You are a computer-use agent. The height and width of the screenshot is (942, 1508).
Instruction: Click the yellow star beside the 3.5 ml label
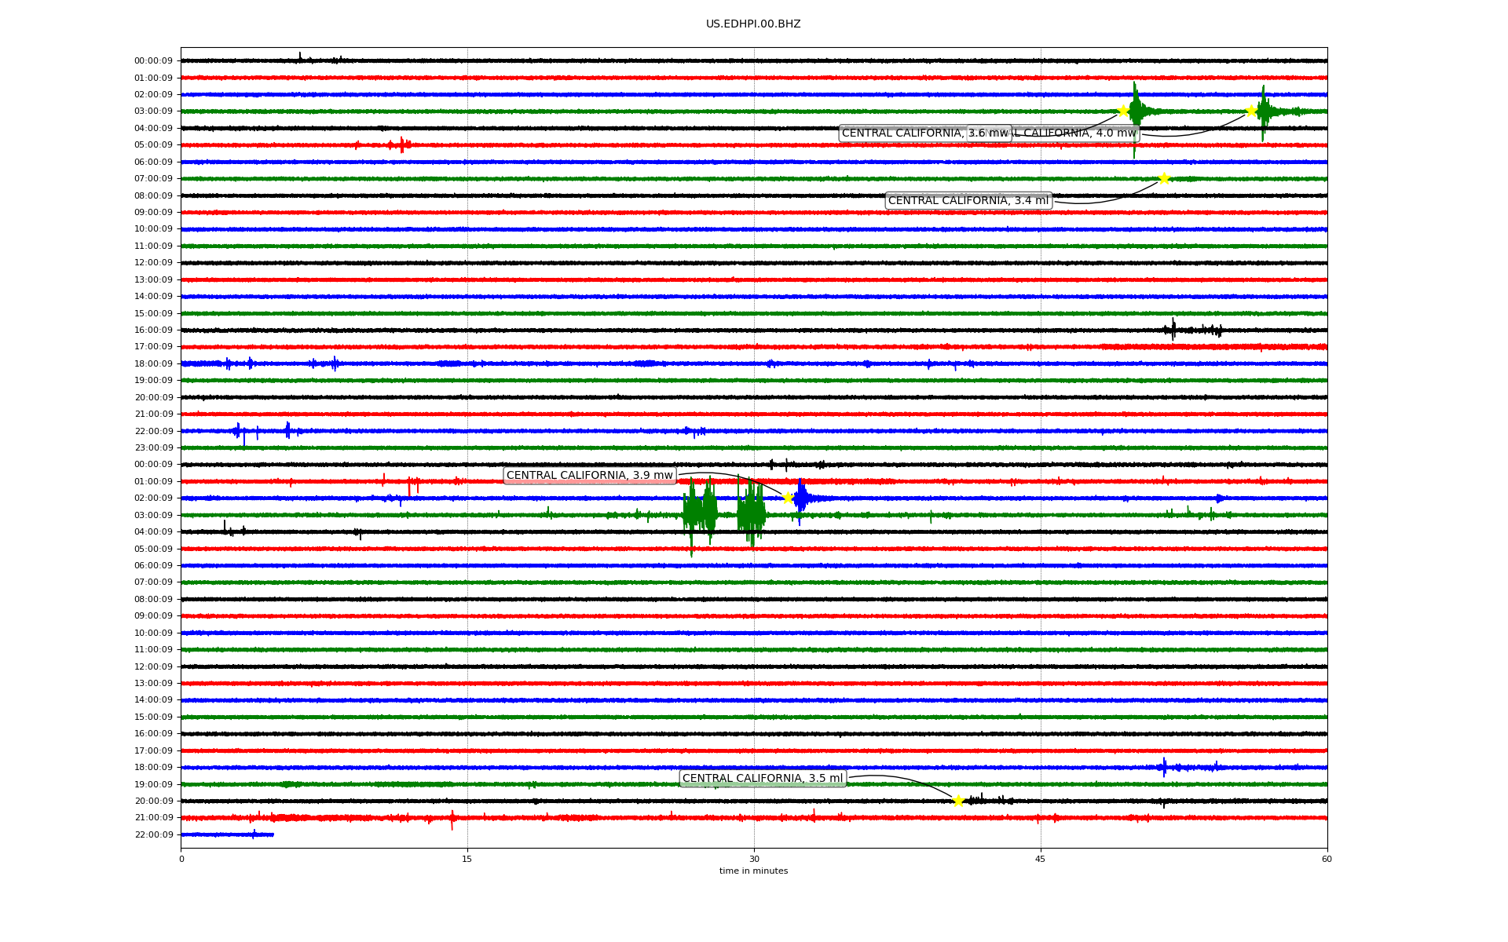[958, 801]
